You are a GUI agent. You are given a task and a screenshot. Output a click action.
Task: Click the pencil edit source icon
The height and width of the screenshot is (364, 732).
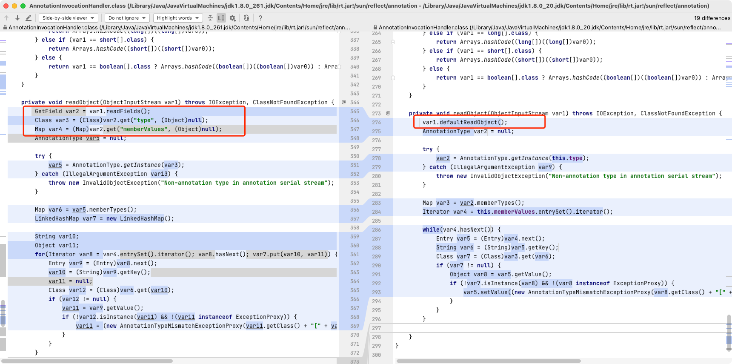click(29, 18)
